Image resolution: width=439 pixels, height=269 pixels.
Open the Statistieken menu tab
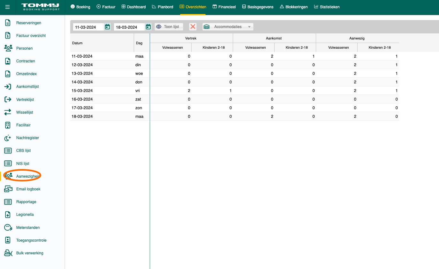327,7
